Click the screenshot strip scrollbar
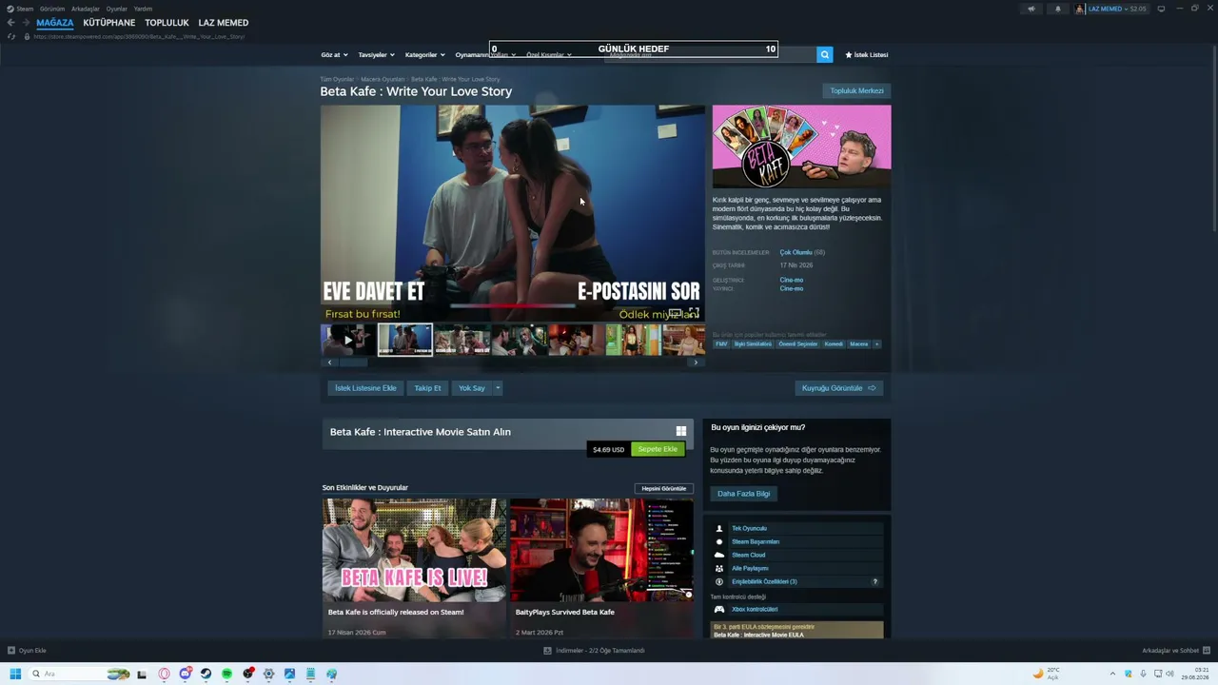The image size is (1218, 685). pyautogui.click(x=354, y=362)
